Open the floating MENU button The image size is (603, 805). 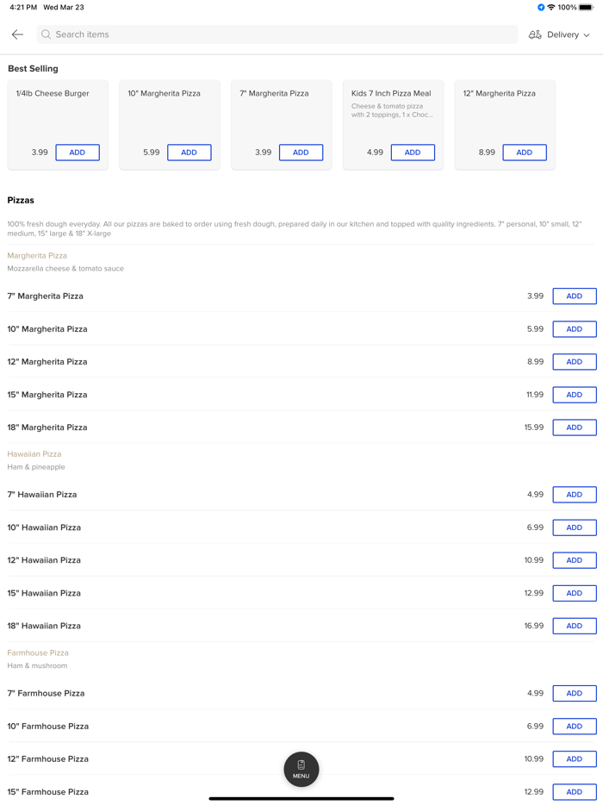(301, 769)
